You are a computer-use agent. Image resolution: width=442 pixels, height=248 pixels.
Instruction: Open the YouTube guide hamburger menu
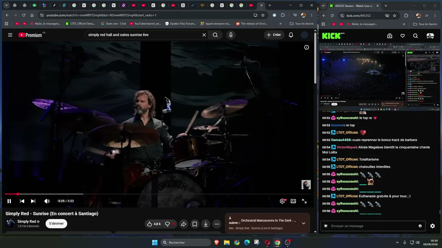(x=10, y=35)
